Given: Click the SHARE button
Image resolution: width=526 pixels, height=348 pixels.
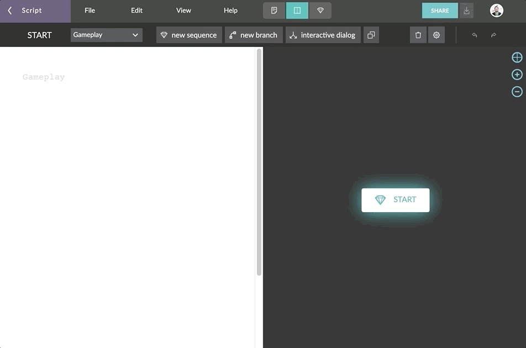Looking at the screenshot, I should (x=440, y=10).
